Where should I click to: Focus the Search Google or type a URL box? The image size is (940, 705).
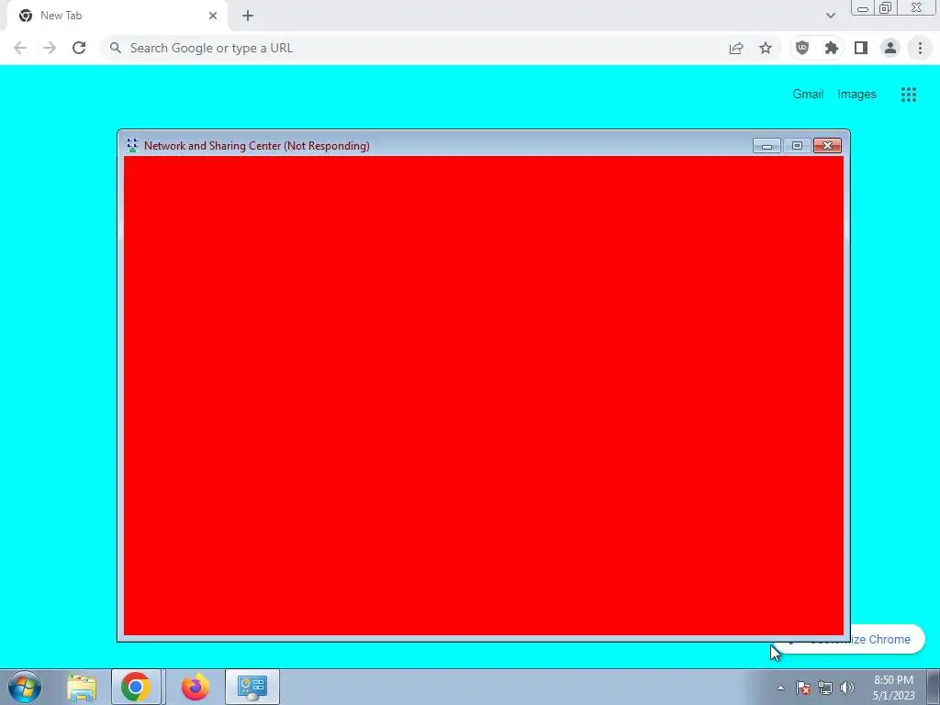[414, 48]
